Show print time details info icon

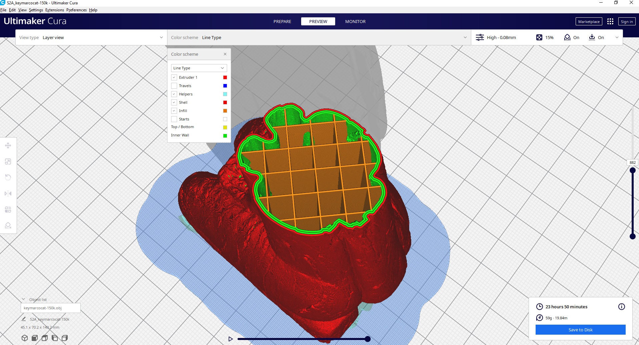click(622, 307)
